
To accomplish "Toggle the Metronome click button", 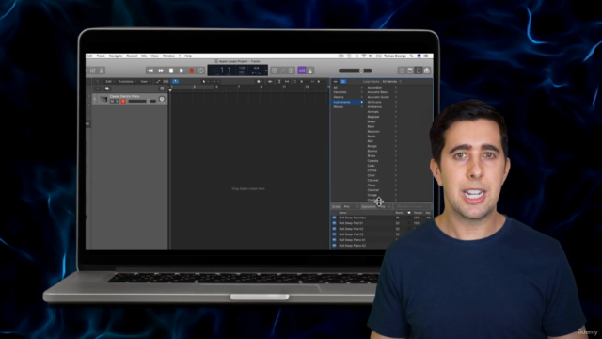I will (310, 71).
